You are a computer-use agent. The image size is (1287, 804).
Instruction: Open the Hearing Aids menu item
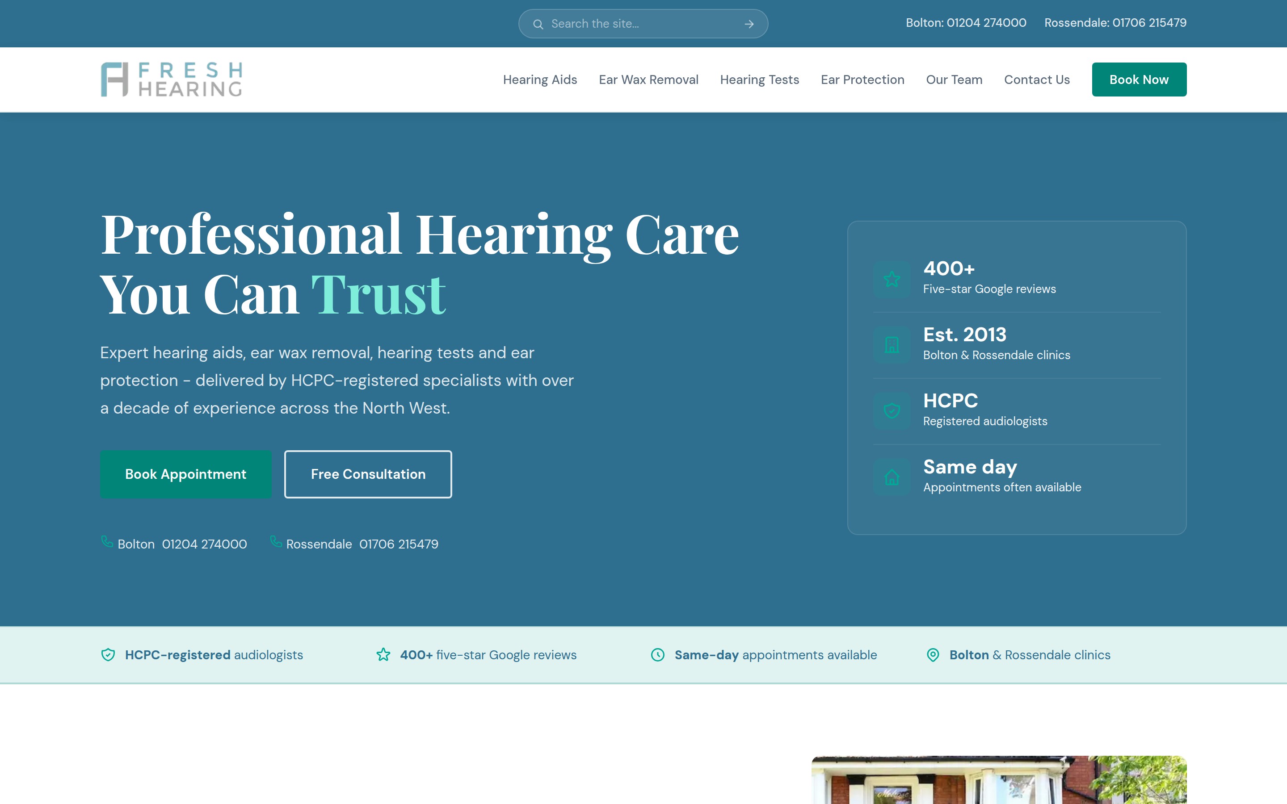coord(540,80)
